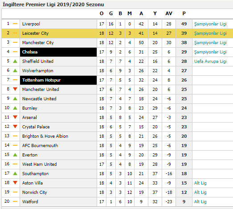Open the Manchester City team link
Image resolution: width=233 pixels, height=209 pixels.
click(38, 42)
